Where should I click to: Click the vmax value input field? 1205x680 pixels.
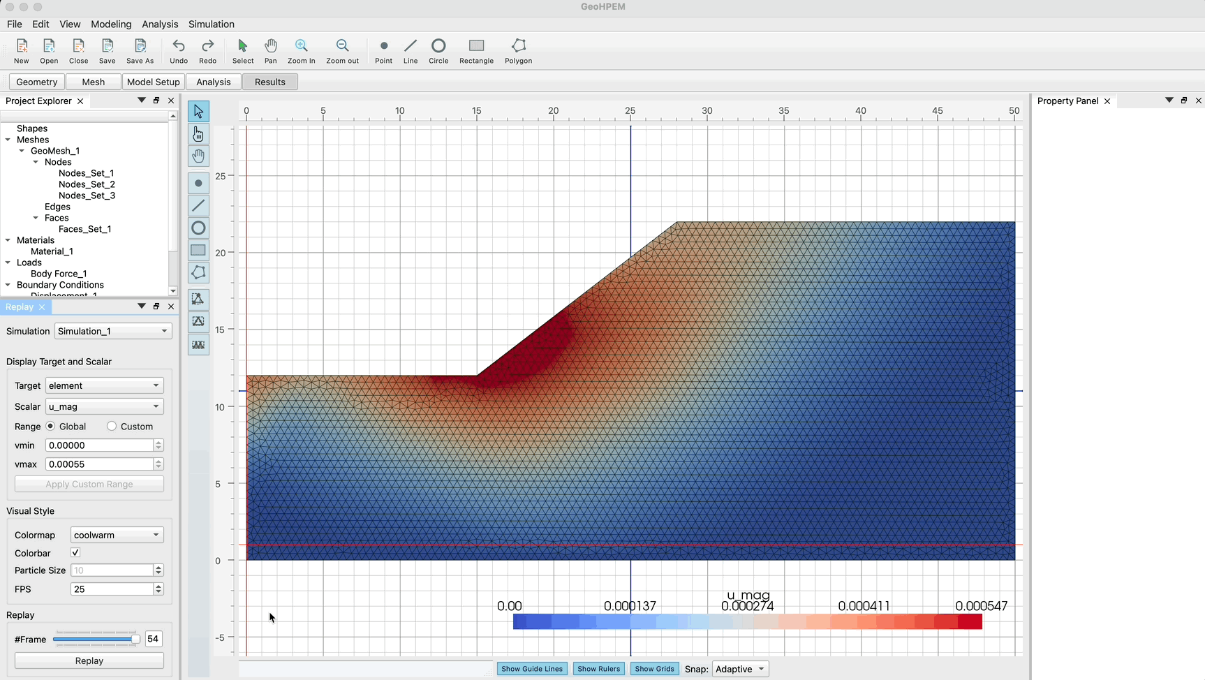(x=99, y=464)
